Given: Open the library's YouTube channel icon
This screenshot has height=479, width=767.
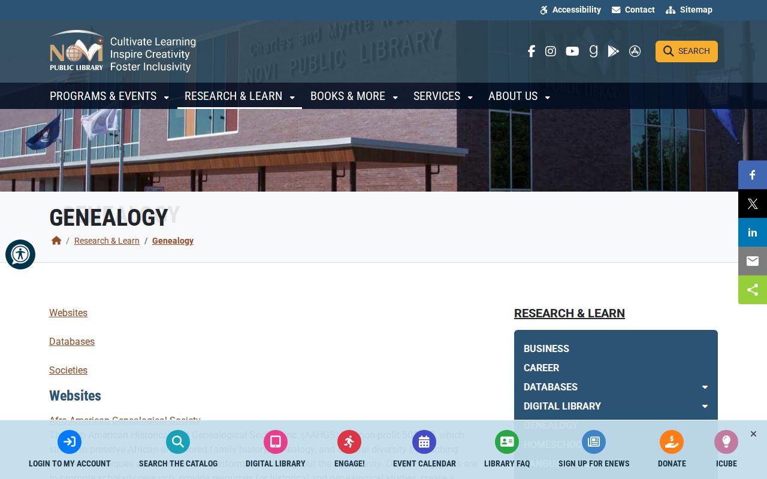Looking at the screenshot, I should coord(572,51).
